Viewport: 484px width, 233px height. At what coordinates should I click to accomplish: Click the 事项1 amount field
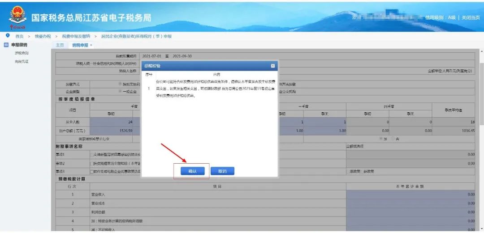point(411,154)
